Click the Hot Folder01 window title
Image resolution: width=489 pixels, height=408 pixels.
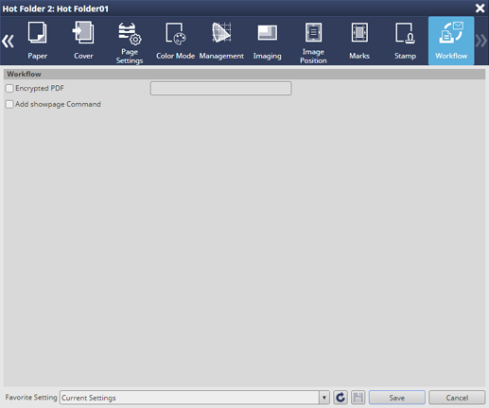coord(56,8)
